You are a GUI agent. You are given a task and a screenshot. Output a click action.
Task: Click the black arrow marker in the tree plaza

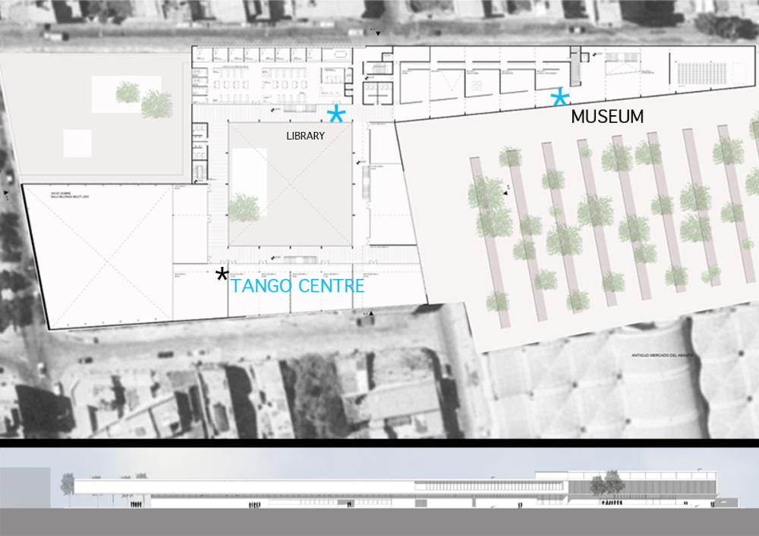(x=504, y=194)
